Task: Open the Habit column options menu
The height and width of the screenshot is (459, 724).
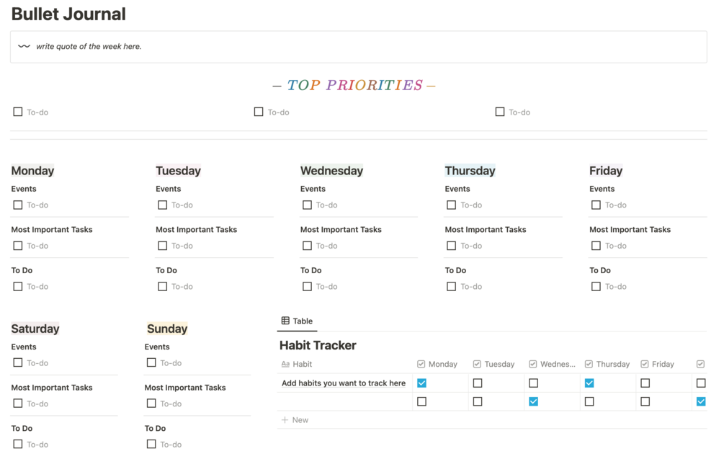Action: click(x=297, y=364)
